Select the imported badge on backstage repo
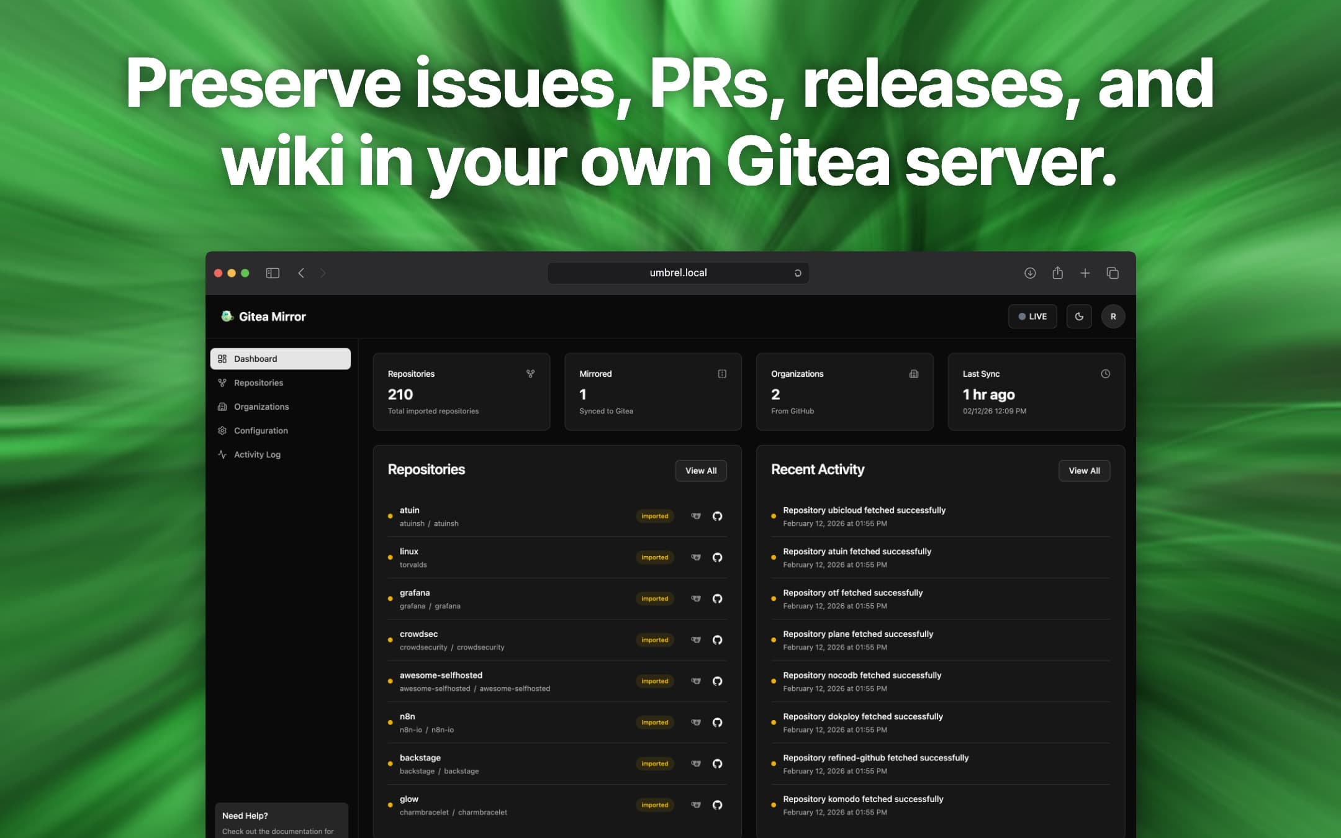Viewport: 1341px width, 838px height. pyautogui.click(x=654, y=764)
